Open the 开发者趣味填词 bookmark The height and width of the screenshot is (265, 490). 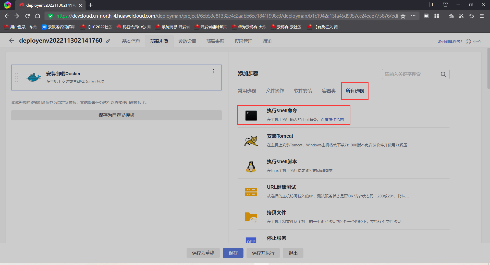pyautogui.click(x=211, y=27)
